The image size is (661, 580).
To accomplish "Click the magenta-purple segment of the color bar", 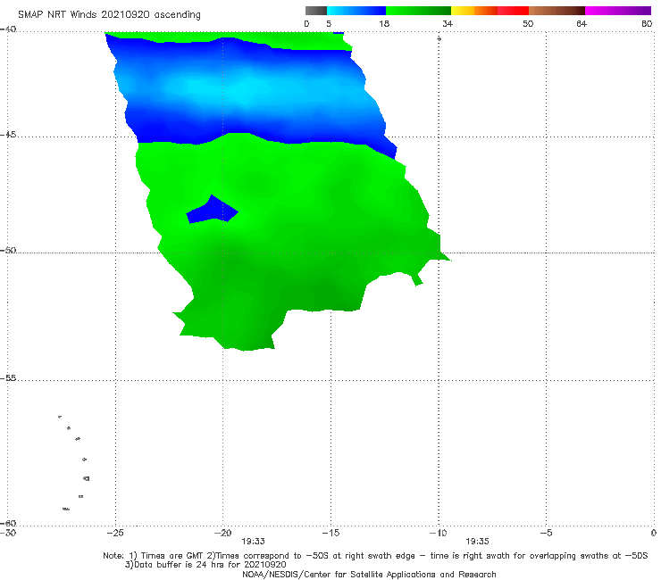I will [x=618, y=11].
